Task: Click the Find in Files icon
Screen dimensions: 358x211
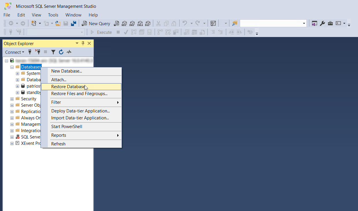Action: tap(235, 23)
